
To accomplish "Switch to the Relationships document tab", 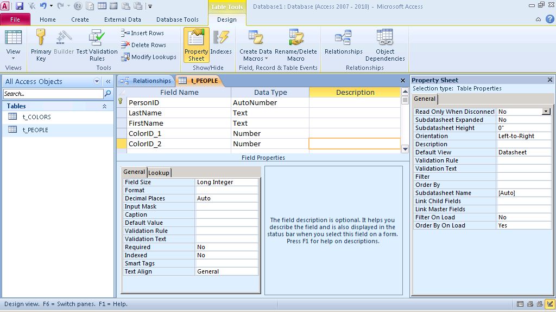I will (146, 81).
